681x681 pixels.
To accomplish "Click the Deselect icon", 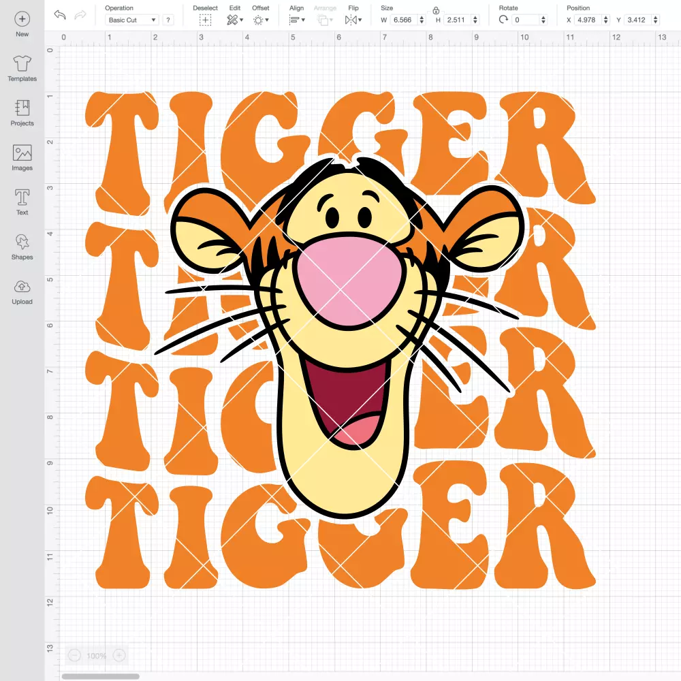I will 205,20.
